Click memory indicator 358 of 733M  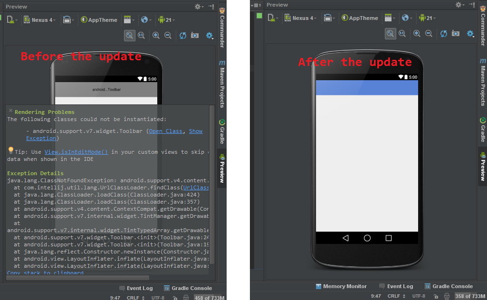click(x=470, y=296)
